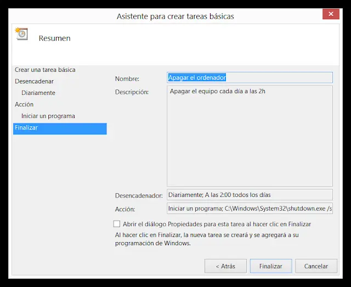Screen dimensions: 351x287
Task: Click the Nombre: label
Action: coord(127,79)
